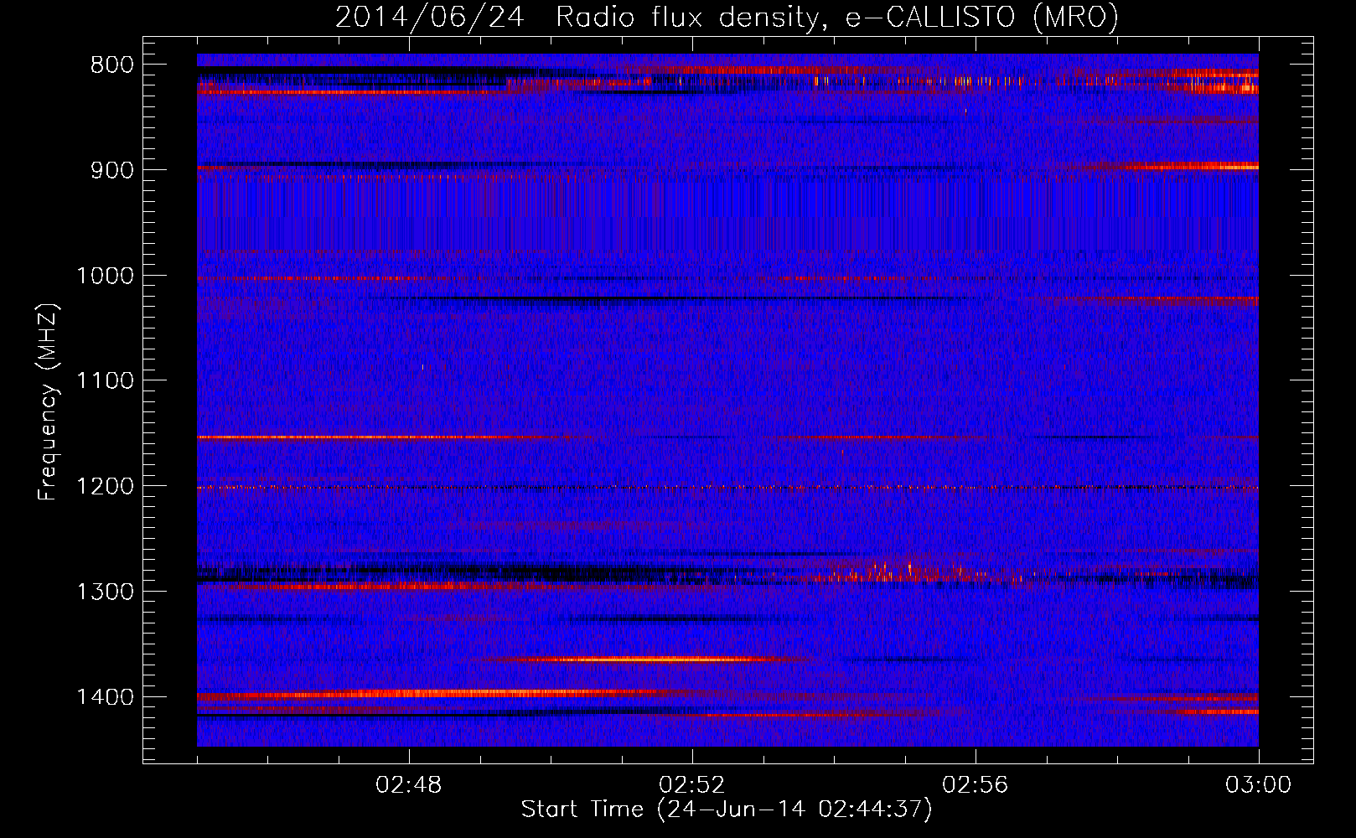Click the 1100 frequency tick label
The height and width of the screenshot is (838, 1356).
tap(105, 381)
